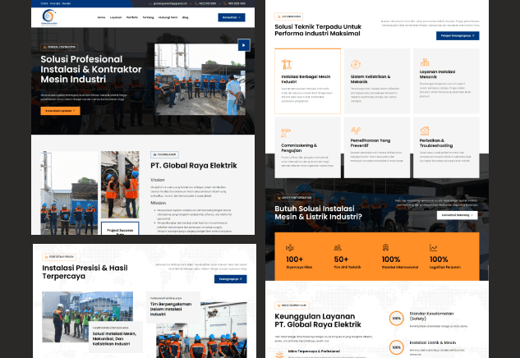Click the Standar Keselamatan 100% progress circle
The height and width of the screenshot is (358, 520).
396,319
